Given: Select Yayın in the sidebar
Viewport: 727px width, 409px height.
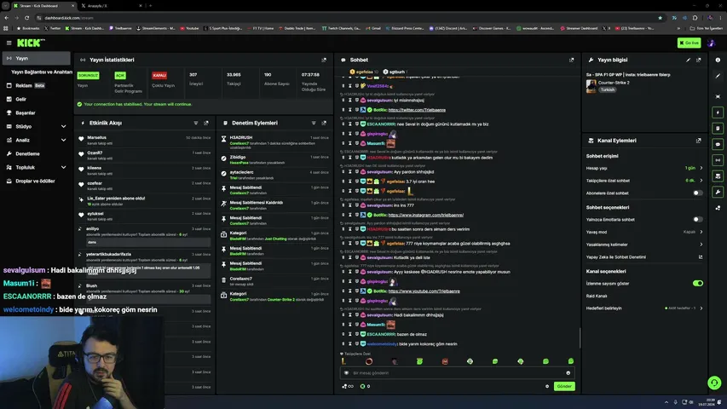Looking at the screenshot, I should point(36,59).
